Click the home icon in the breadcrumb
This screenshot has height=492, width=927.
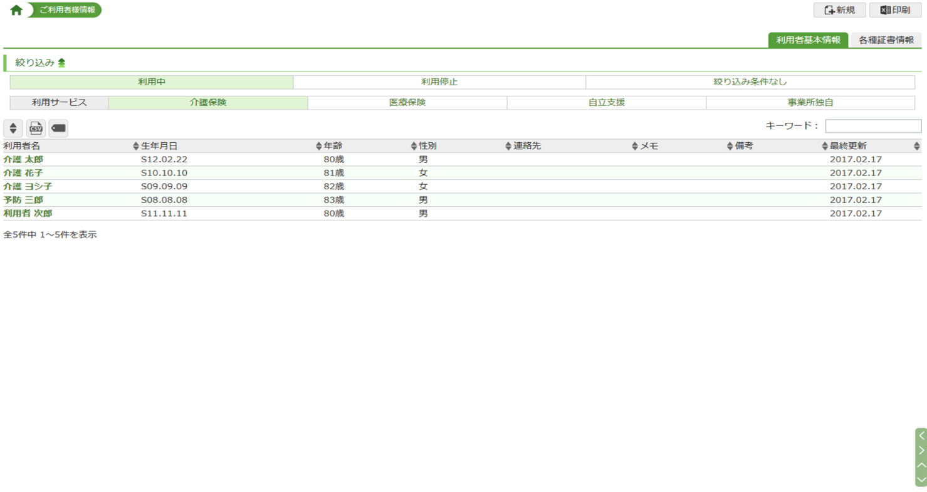(16, 10)
